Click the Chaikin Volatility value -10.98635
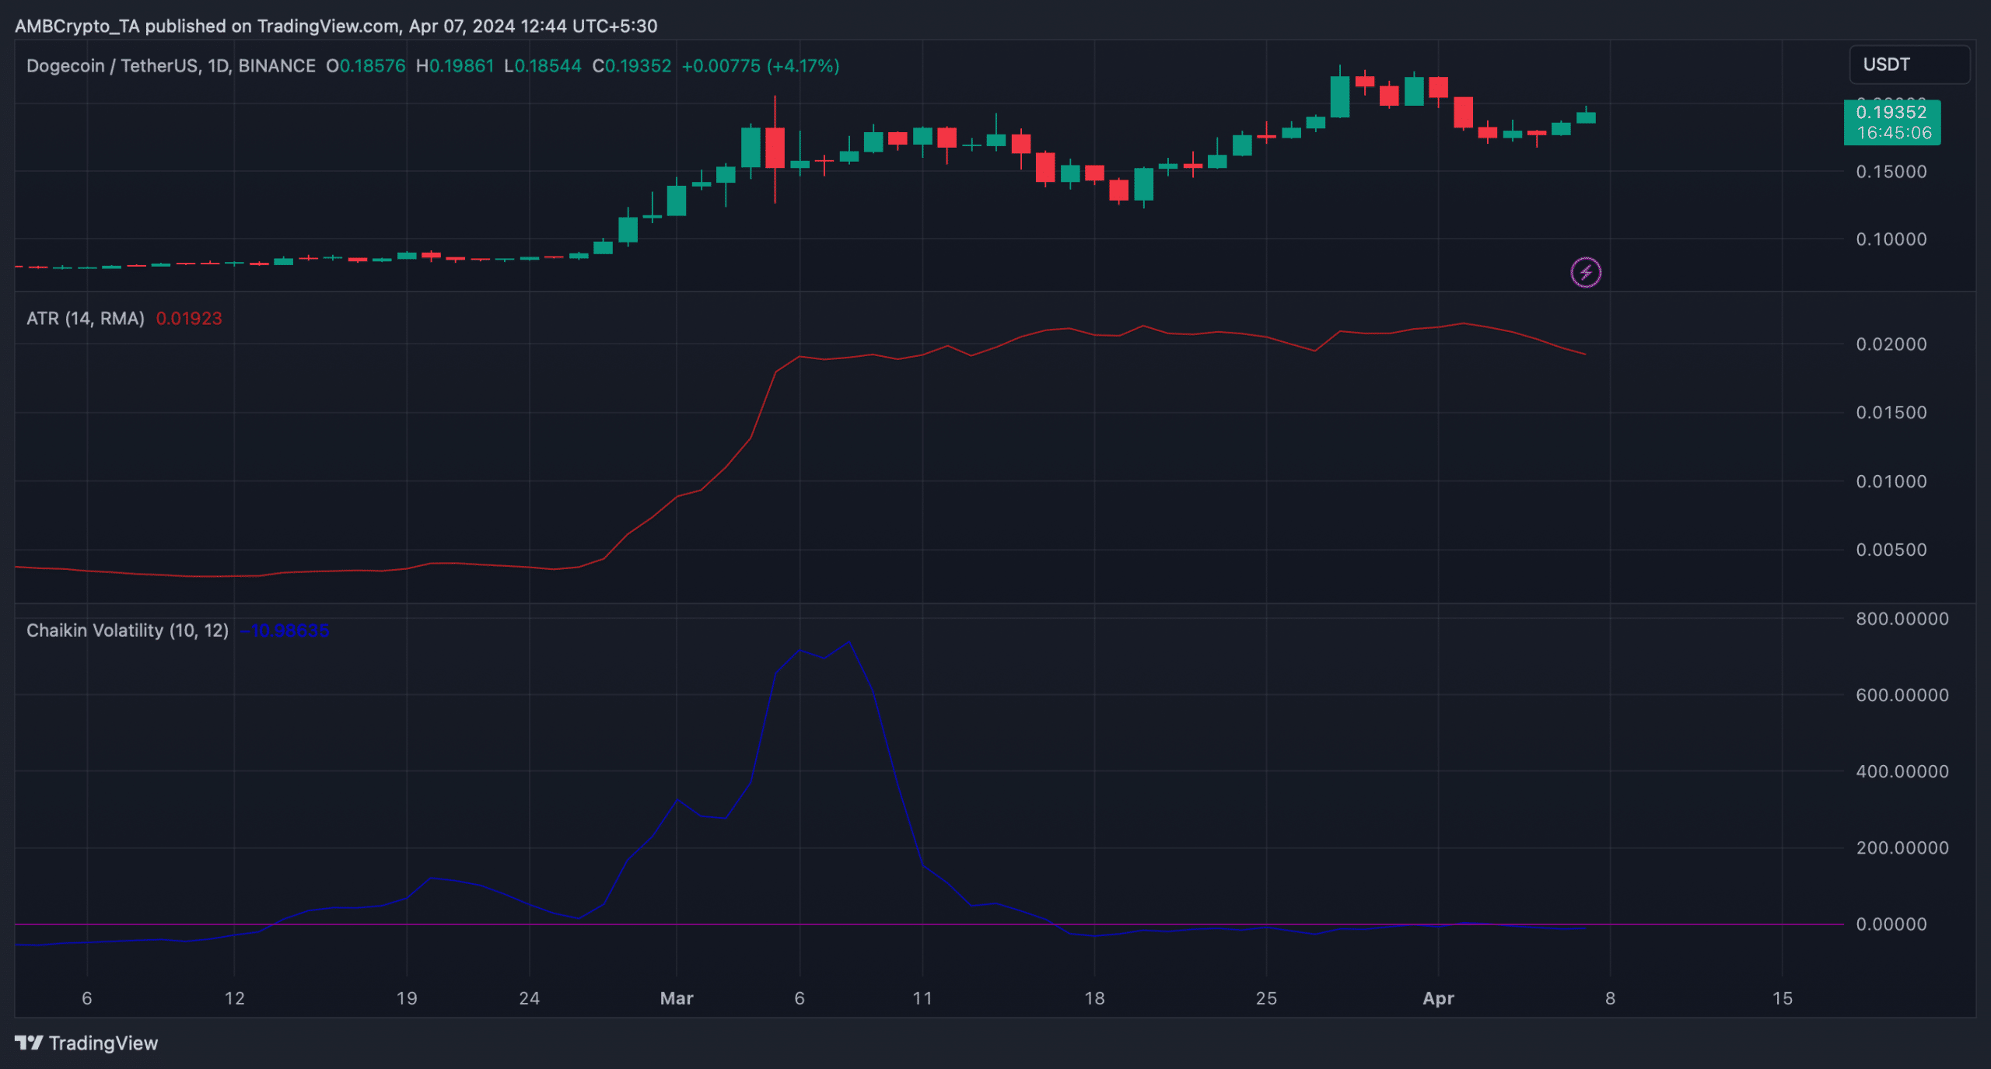Viewport: 1991px width, 1069px height. [285, 631]
